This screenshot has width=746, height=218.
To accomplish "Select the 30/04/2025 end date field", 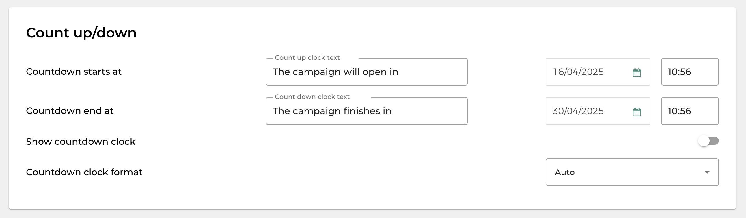I will pos(598,111).
